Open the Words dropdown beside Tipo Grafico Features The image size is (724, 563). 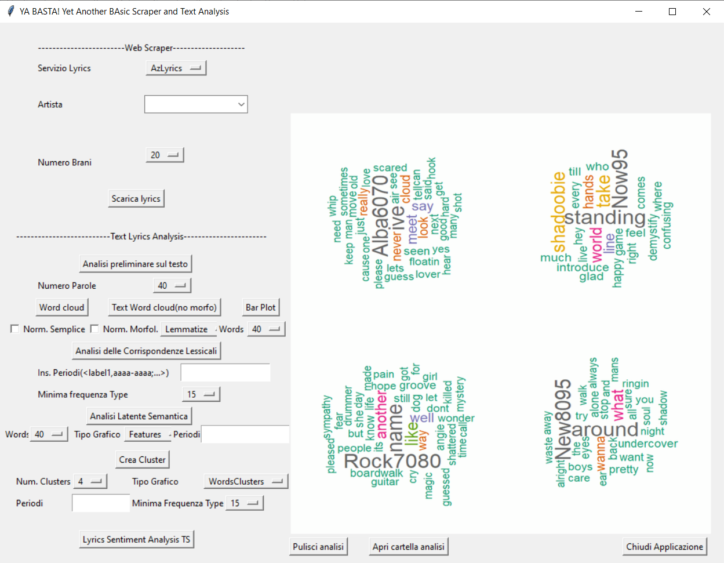pyautogui.click(x=49, y=434)
